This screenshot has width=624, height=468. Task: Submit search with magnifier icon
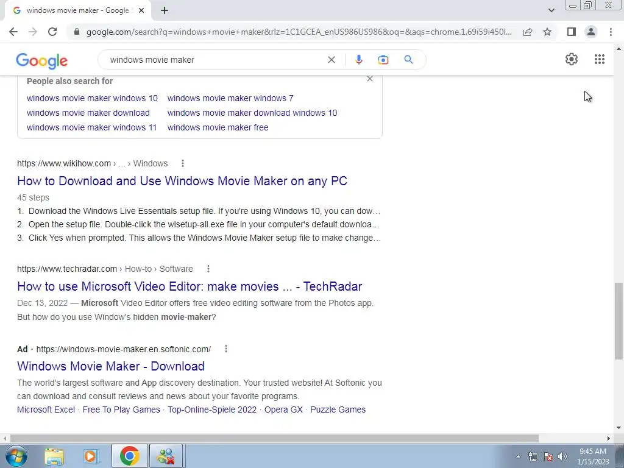pos(408,60)
